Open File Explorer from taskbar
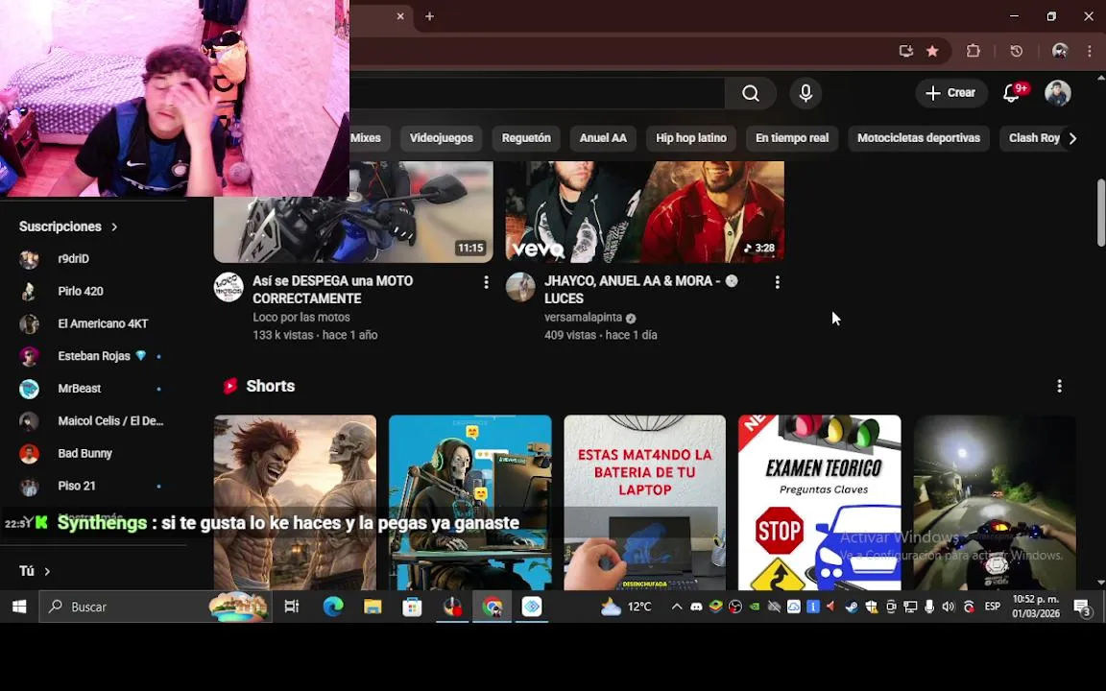 pyautogui.click(x=373, y=607)
